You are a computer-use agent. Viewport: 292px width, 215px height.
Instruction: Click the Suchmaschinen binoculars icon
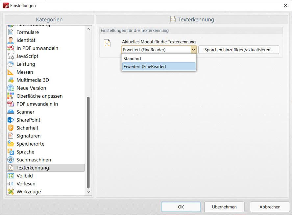coord(11,160)
